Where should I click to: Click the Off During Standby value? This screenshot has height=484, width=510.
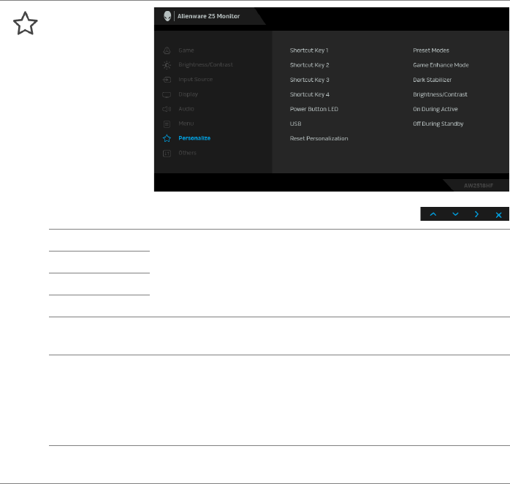pyautogui.click(x=438, y=124)
